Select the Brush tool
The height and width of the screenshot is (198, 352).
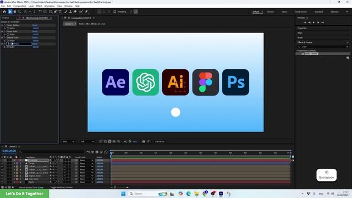pyautogui.click(x=66, y=12)
